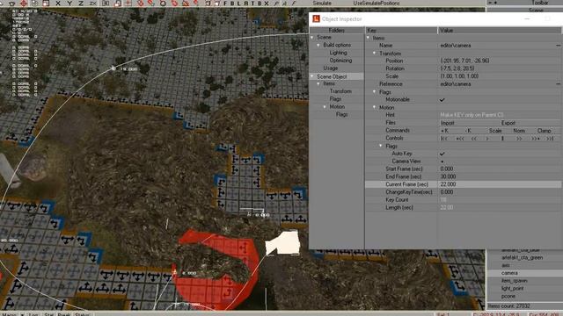Click Simulate in the top toolbar
This screenshot has width=563, height=316.
pos(322,4)
